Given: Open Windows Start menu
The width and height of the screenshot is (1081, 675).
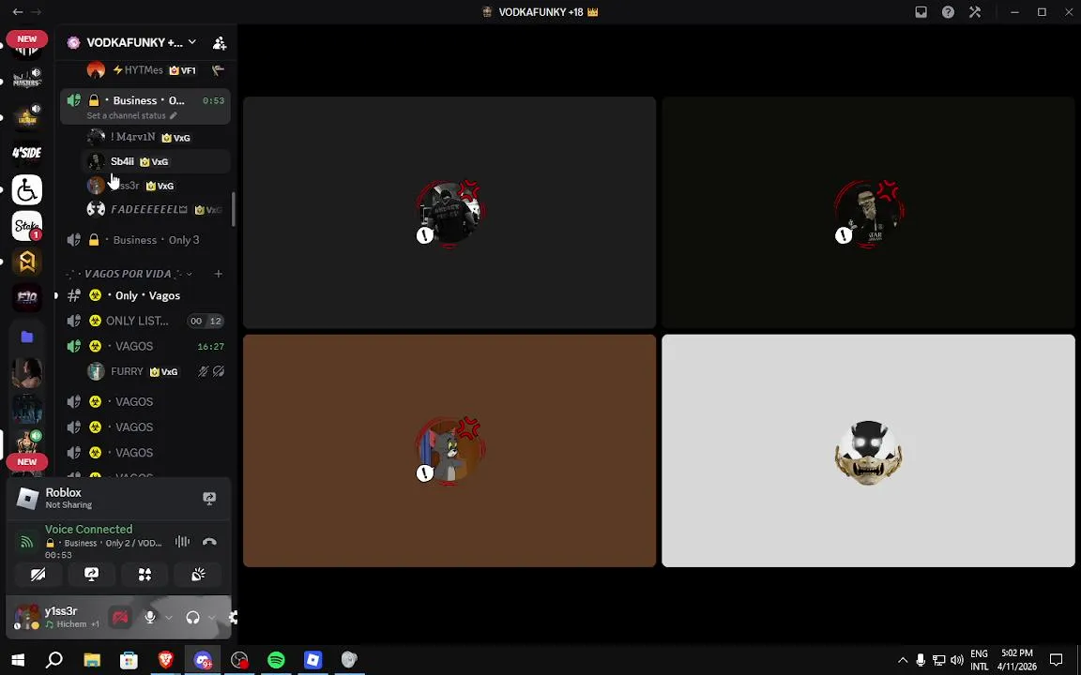Looking at the screenshot, I should click(18, 660).
